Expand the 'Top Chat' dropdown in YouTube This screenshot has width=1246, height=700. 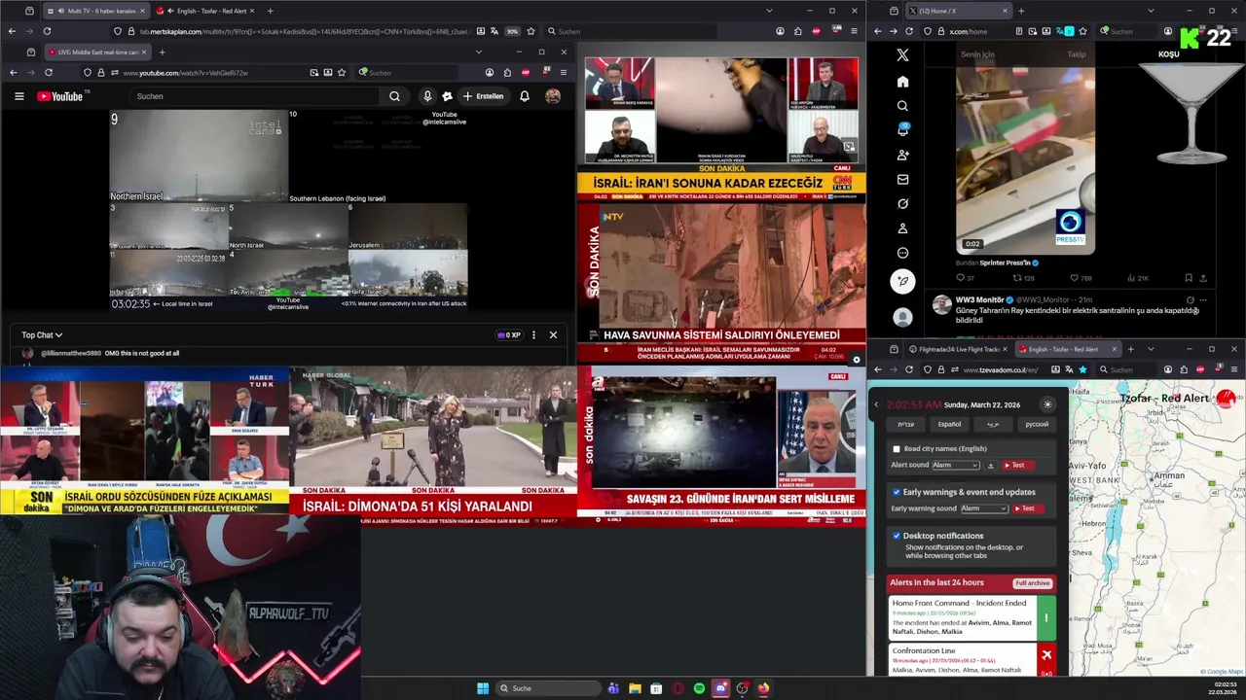click(42, 335)
